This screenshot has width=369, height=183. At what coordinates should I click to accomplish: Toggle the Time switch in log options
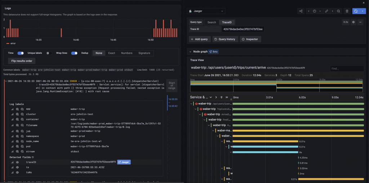click(x=21, y=53)
